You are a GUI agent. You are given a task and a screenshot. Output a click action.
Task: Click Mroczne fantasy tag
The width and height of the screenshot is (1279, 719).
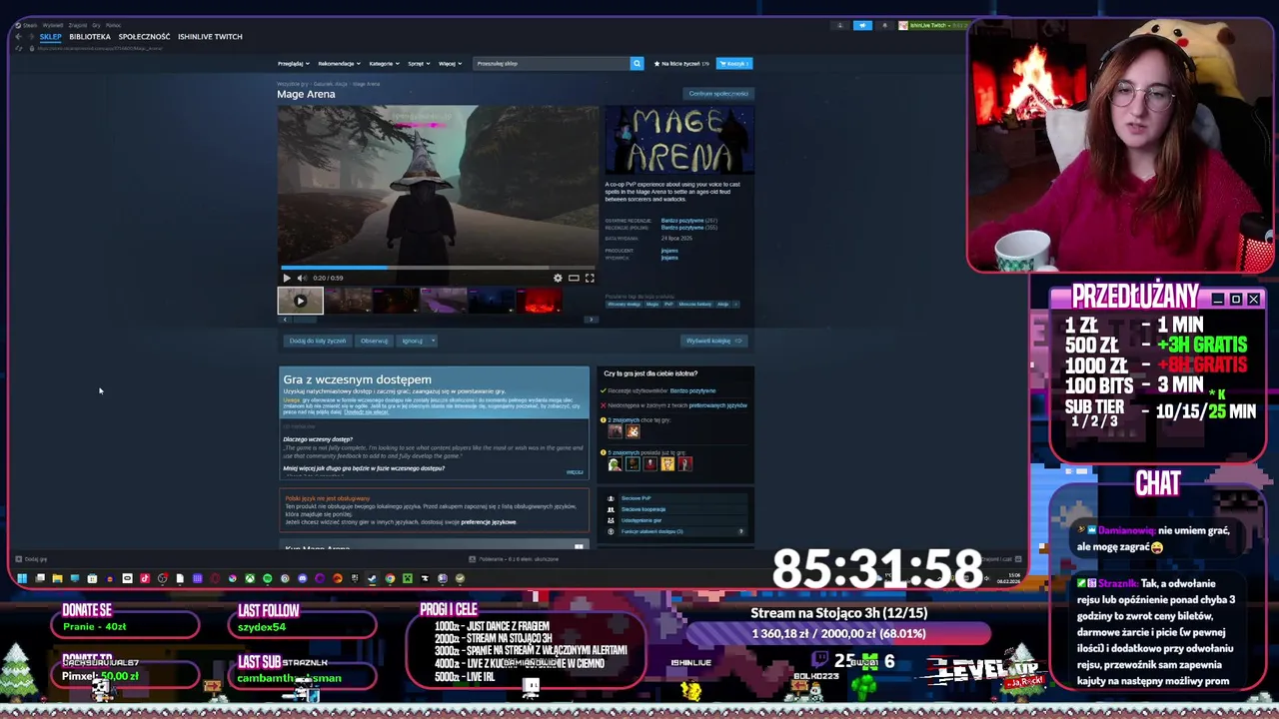point(695,304)
